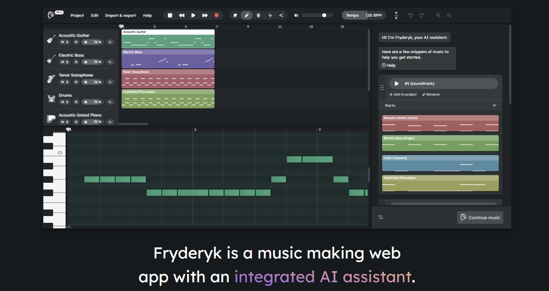
Task: Select the trash delete tool
Action: click(x=258, y=15)
